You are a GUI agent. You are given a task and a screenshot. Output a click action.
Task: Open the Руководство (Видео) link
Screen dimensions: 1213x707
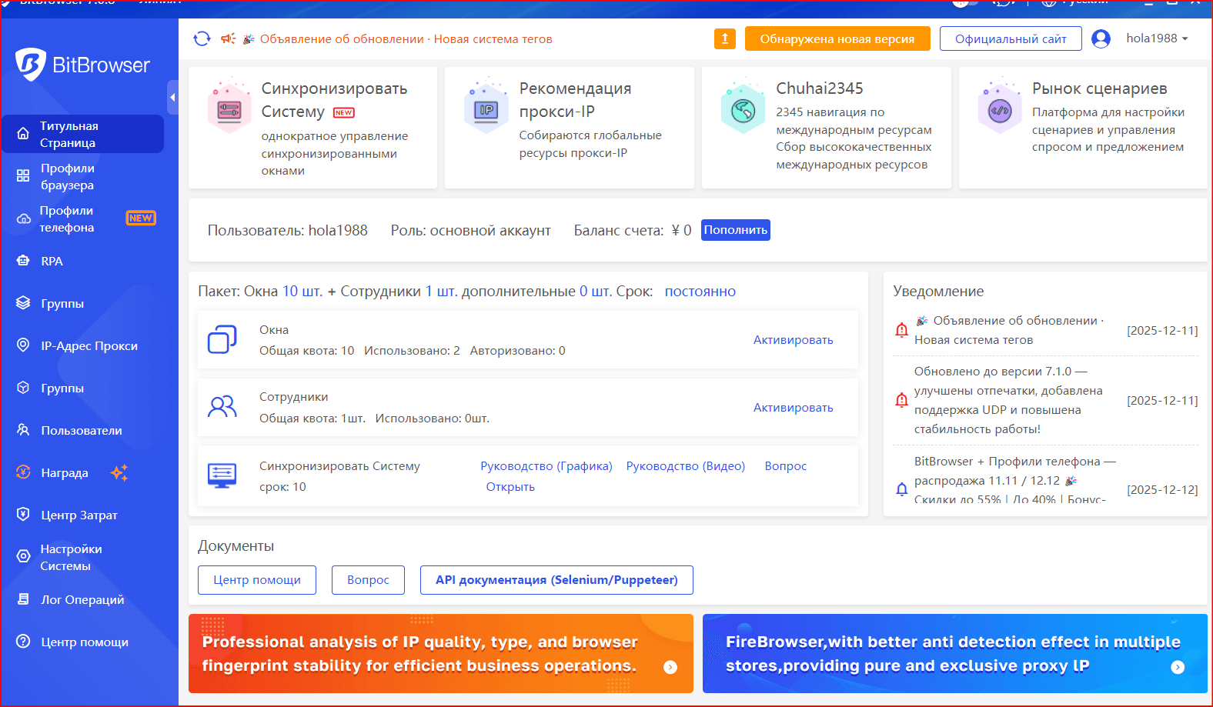(685, 465)
